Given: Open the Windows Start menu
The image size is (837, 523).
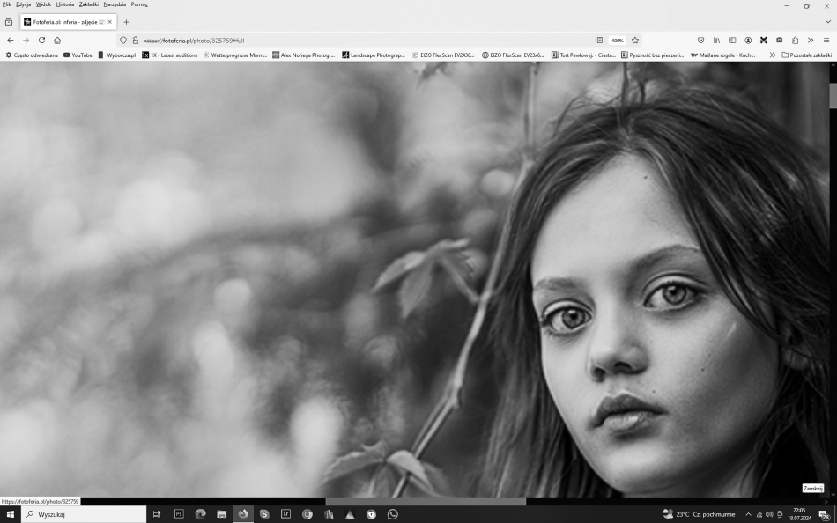Looking at the screenshot, I should [11, 514].
